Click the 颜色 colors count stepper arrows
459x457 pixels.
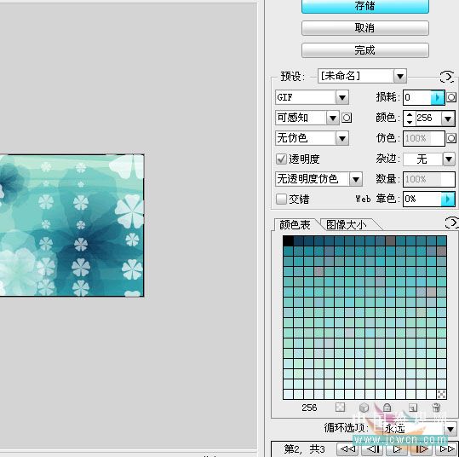[x=410, y=119]
